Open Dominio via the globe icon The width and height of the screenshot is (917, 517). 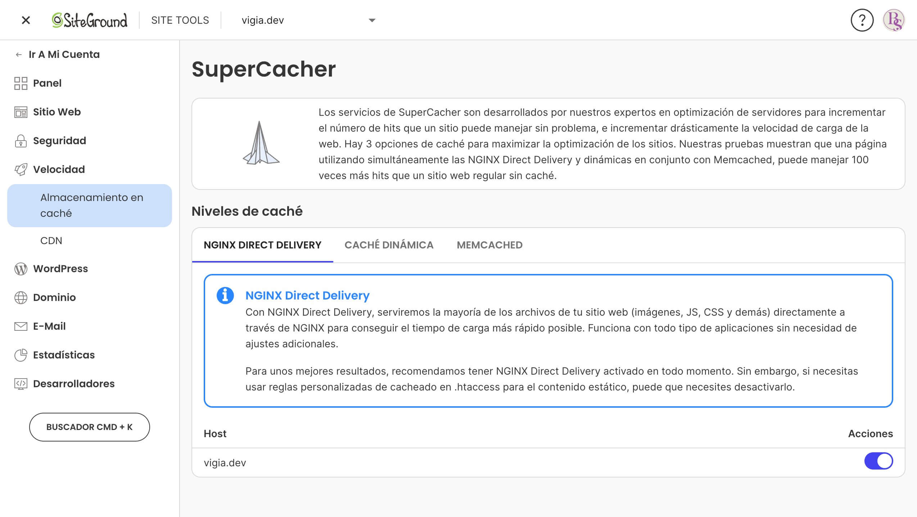tap(21, 297)
